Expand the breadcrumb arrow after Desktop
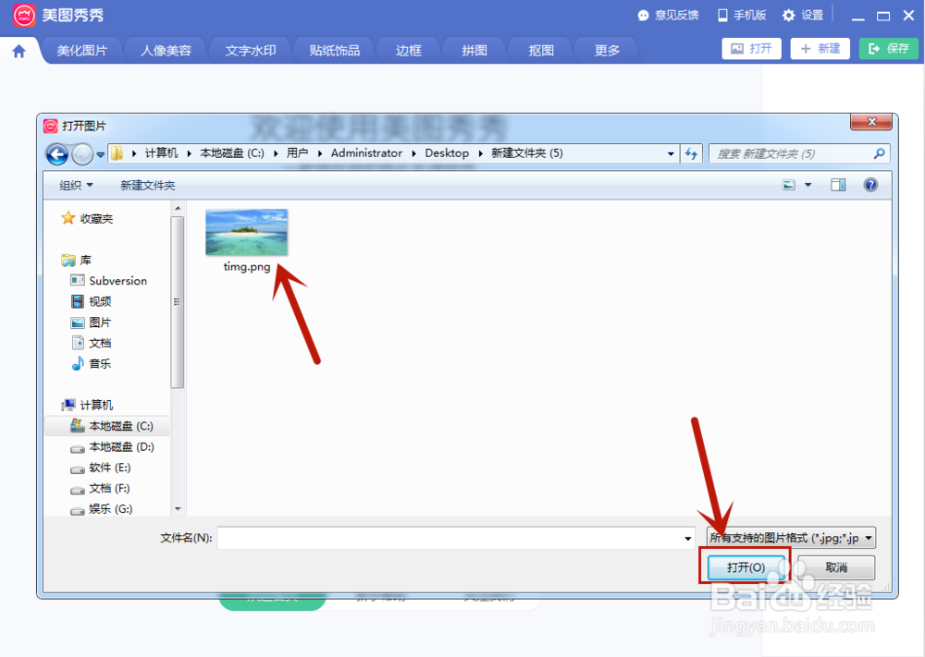Screen dimensions: 925x657 478,153
